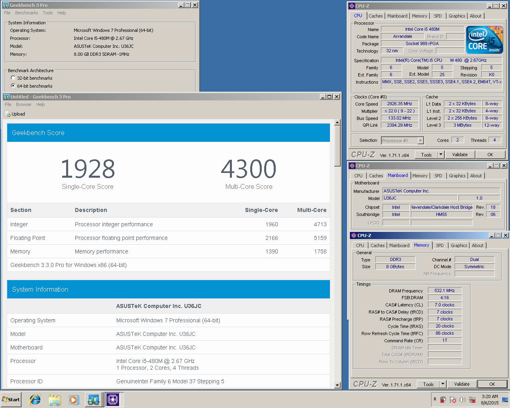This screenshot has width=510, height=408.
Task: Click the results scrollbar down arrow
Action: coord(337,385)
